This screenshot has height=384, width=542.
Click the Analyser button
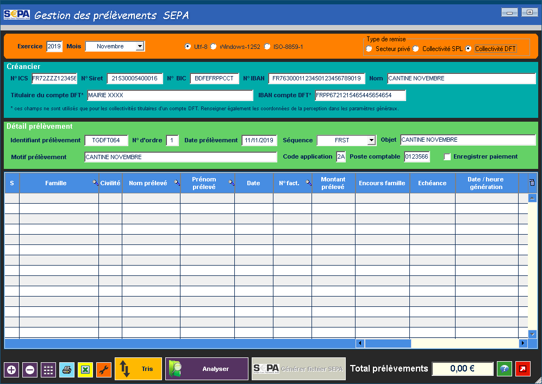207,369
